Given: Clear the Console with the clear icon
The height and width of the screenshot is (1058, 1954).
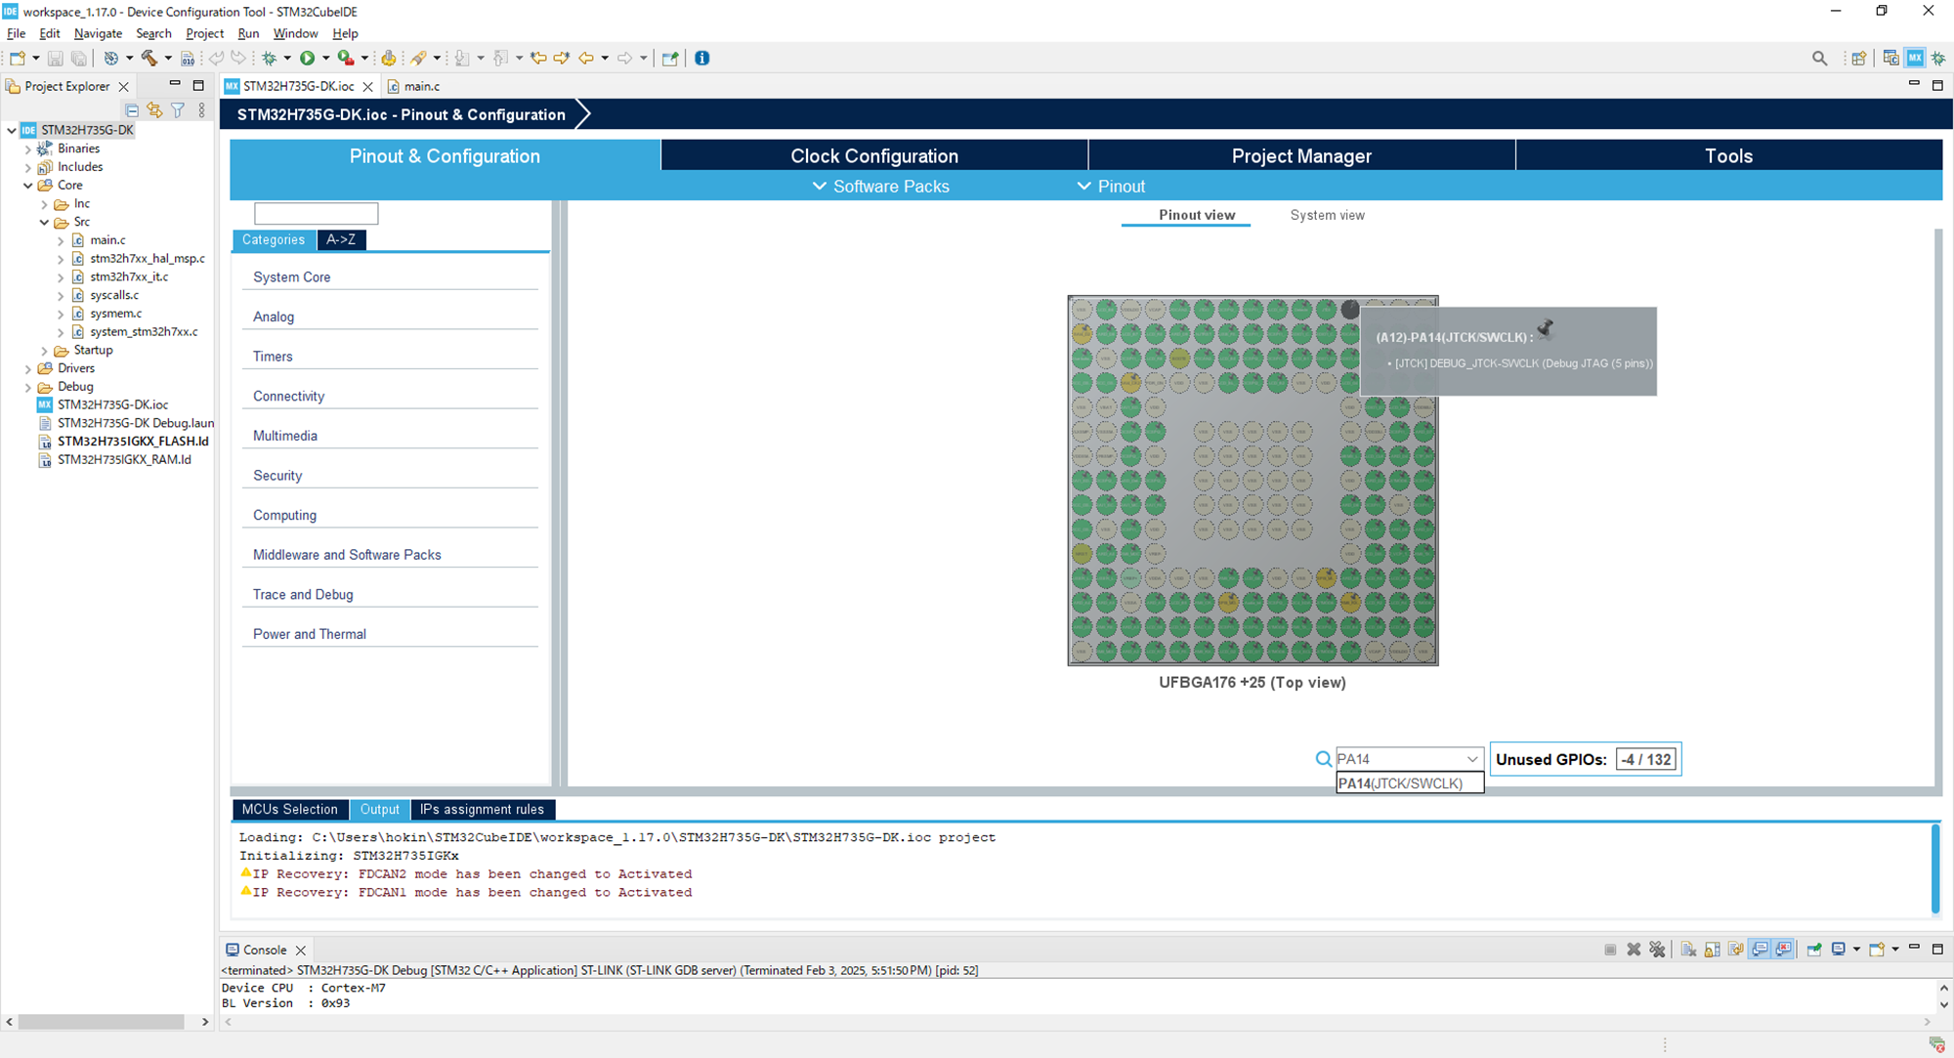Looking at the screenshot, I should 1688,949.
